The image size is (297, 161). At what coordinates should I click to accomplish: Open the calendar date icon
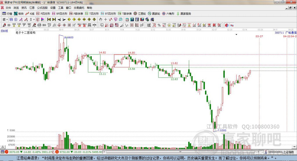[x=127, y=19]
